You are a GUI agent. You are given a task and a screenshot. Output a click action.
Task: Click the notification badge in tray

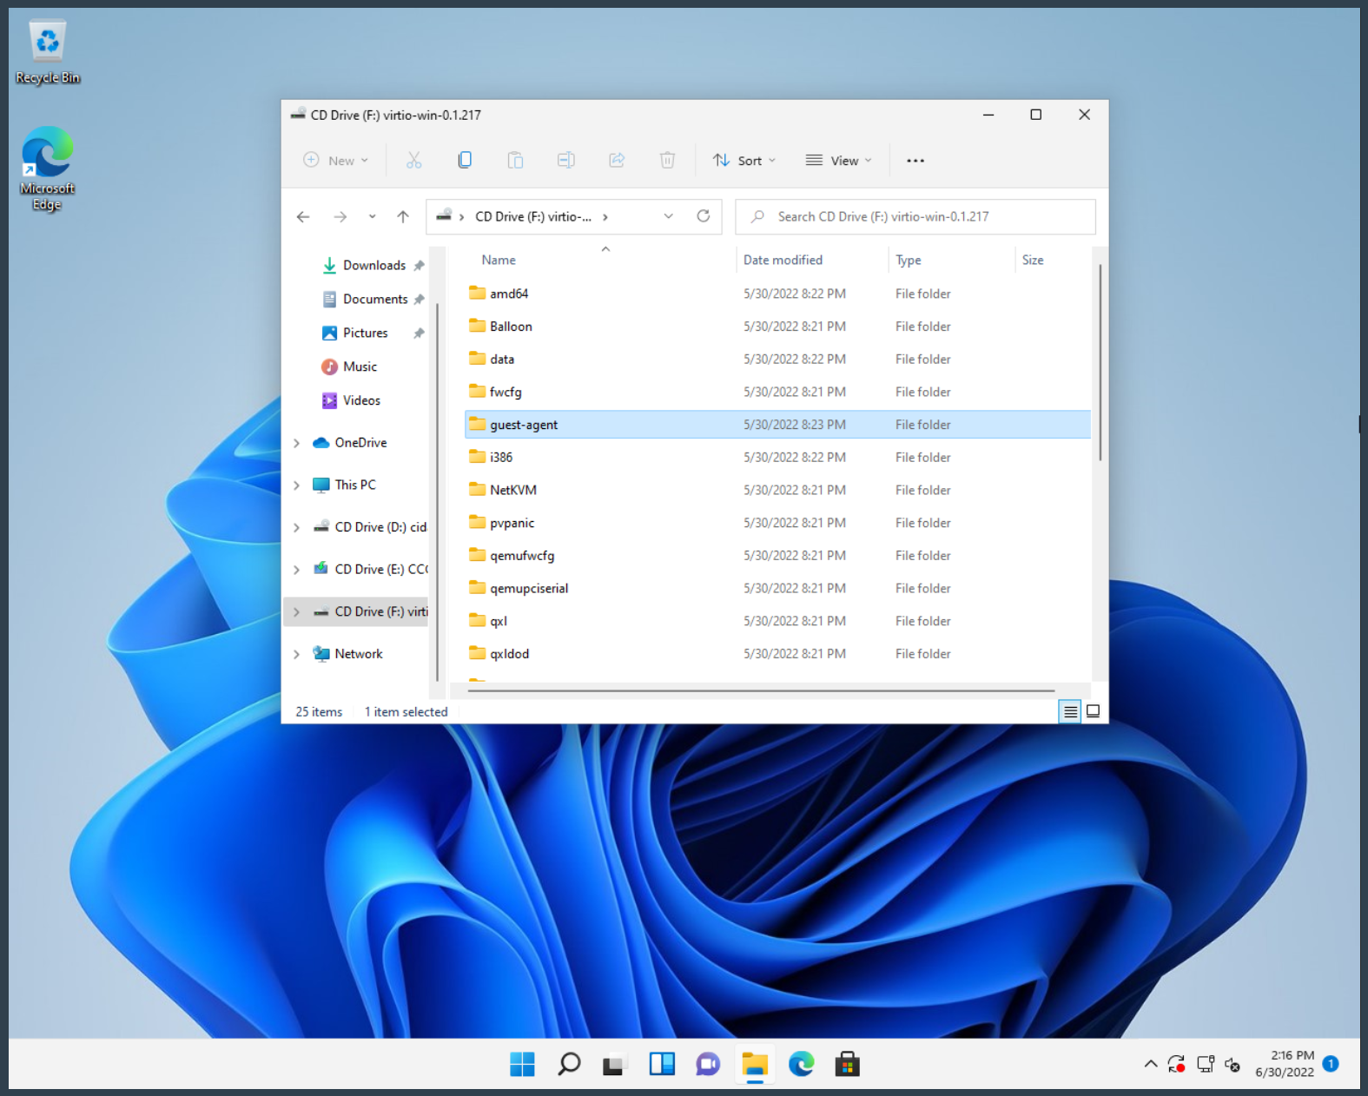[1330, 1064]
